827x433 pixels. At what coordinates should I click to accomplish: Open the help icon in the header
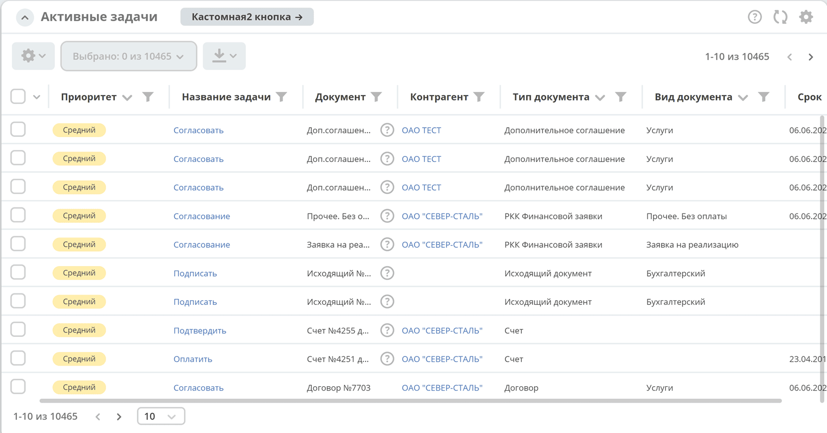click(x=755, y=17)
